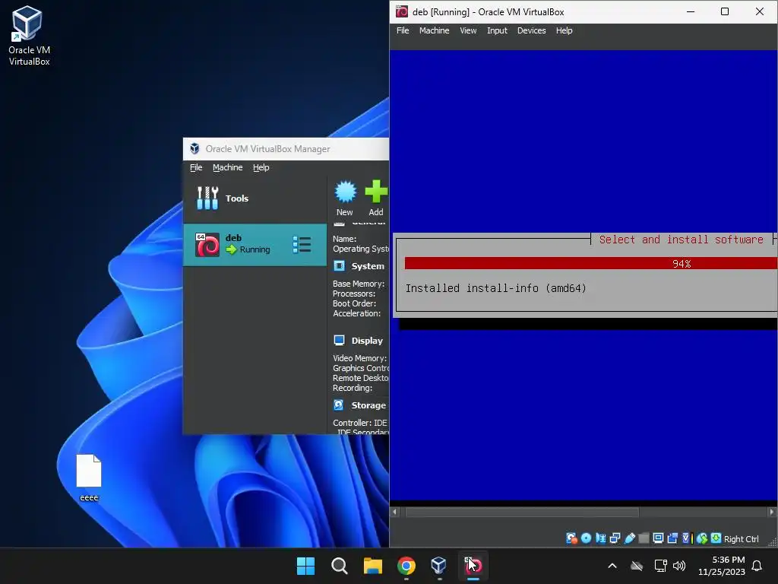The height and width of the screenshot is (584, 778).
Task: Click the USB devices status icon
Action: coord(630,538)
